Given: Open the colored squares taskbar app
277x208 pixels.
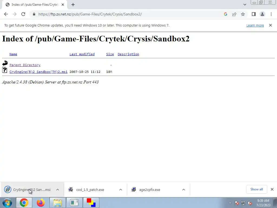Looking at the screenshot, I should pos(91,203).
